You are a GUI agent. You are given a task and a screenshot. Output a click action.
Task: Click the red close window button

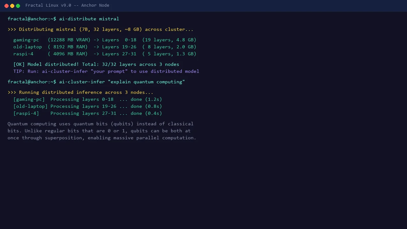pyautogui.click(x=6, y=6)
